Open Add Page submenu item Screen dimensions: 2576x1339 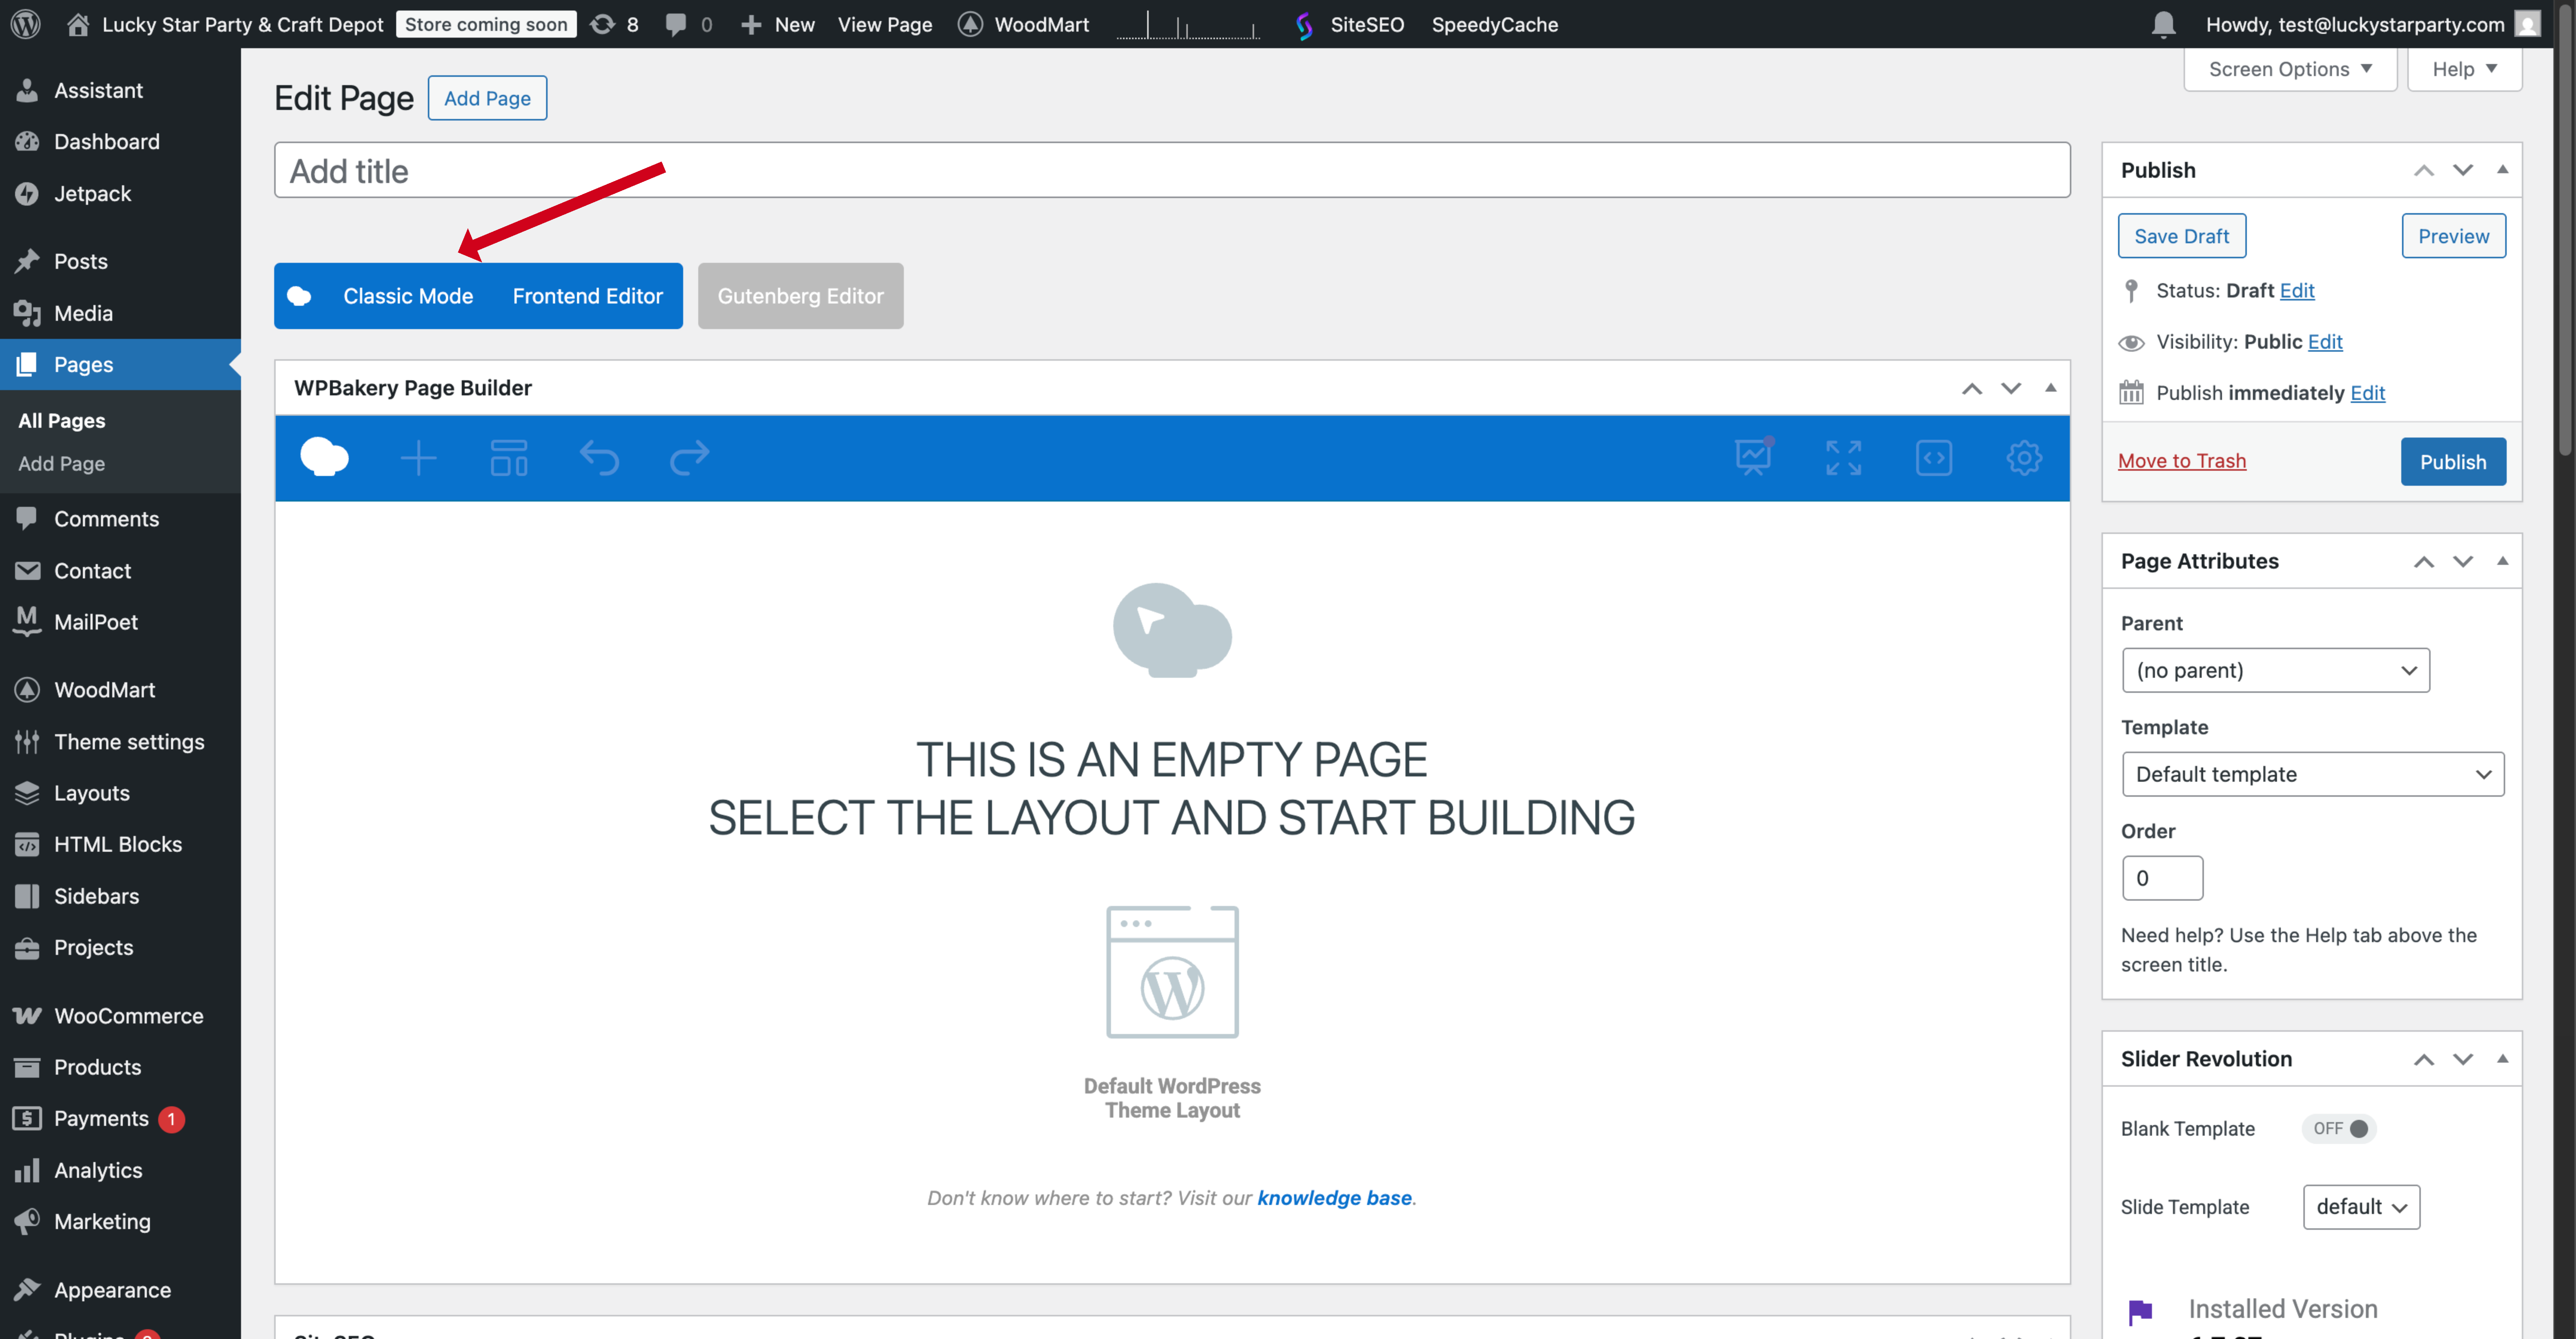click(61, 463)
